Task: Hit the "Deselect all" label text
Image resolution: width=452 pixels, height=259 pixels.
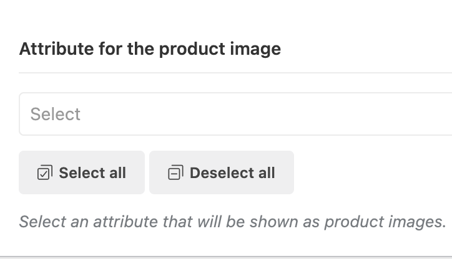Action: tap(232, 173)
